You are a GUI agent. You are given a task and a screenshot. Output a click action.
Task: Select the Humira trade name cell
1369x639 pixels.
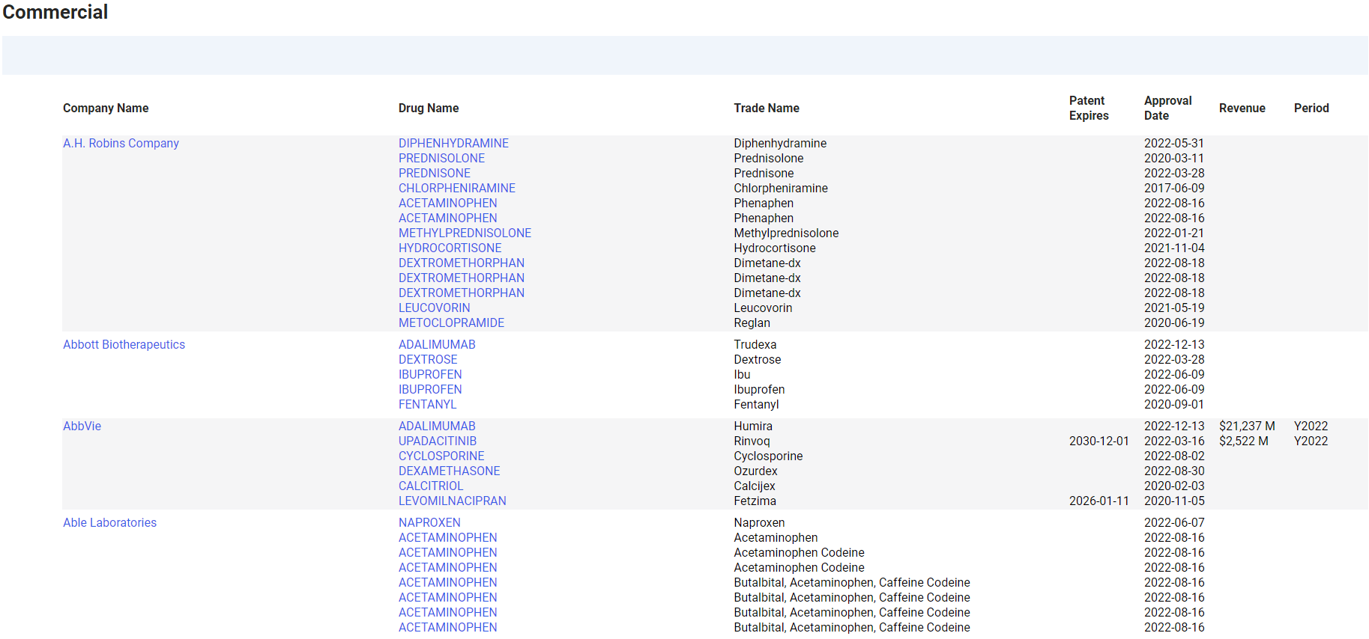coord(753,426)
